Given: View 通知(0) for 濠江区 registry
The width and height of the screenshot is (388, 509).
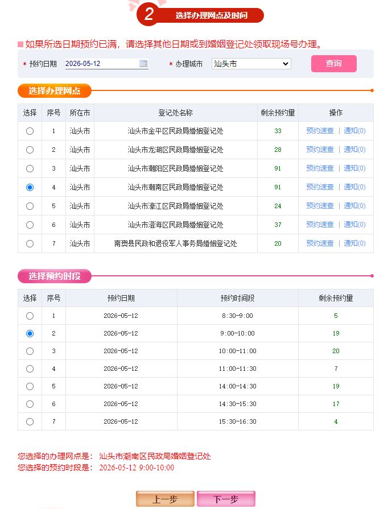Looking at the screenshot, I should [354, 206].
